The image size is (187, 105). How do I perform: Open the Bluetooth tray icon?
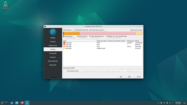click(164, 103)
